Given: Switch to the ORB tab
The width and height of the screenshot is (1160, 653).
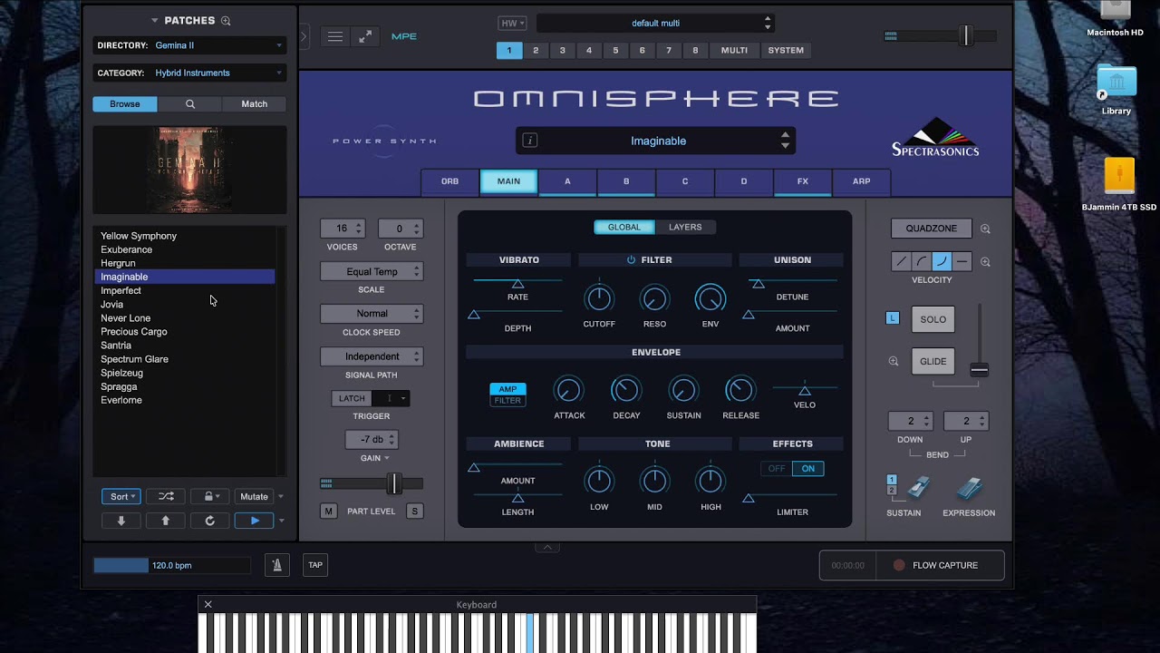Looking at the screenshot, I should point(450,181).
